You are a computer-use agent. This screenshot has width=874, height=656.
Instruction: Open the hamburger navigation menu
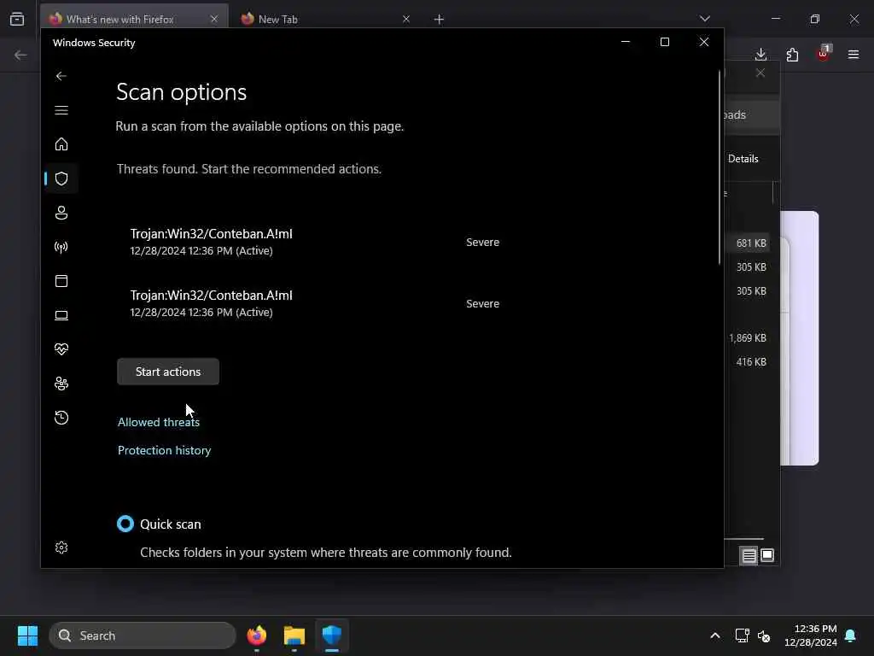click(x=61, y=110)
